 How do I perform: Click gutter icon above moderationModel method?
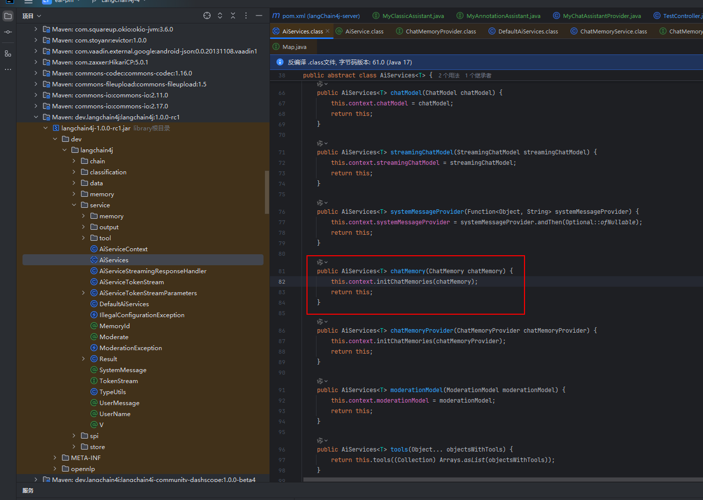pos(320,381)
